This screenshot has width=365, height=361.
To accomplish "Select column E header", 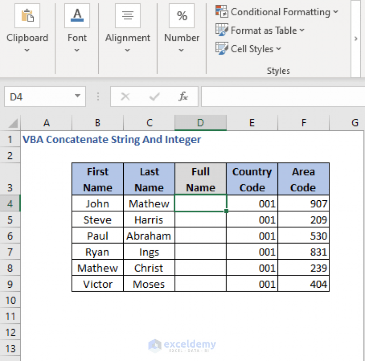I will pyautogui.click(x=252, y=123).
